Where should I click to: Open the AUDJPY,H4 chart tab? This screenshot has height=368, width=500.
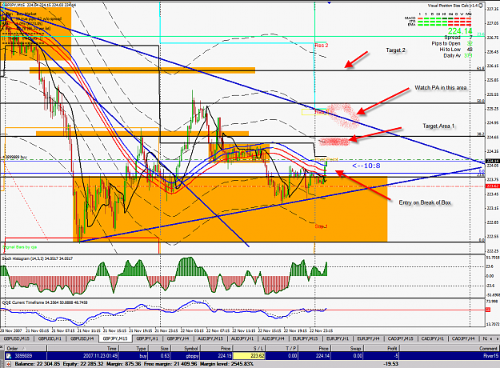(x=273, y=338)
